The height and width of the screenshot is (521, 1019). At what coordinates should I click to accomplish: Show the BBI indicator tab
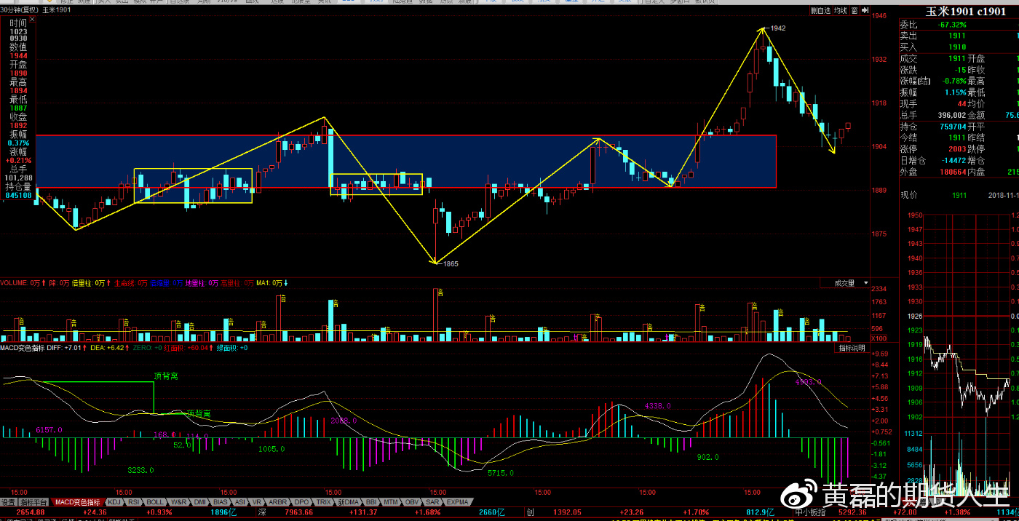click(x=371, y=502)
